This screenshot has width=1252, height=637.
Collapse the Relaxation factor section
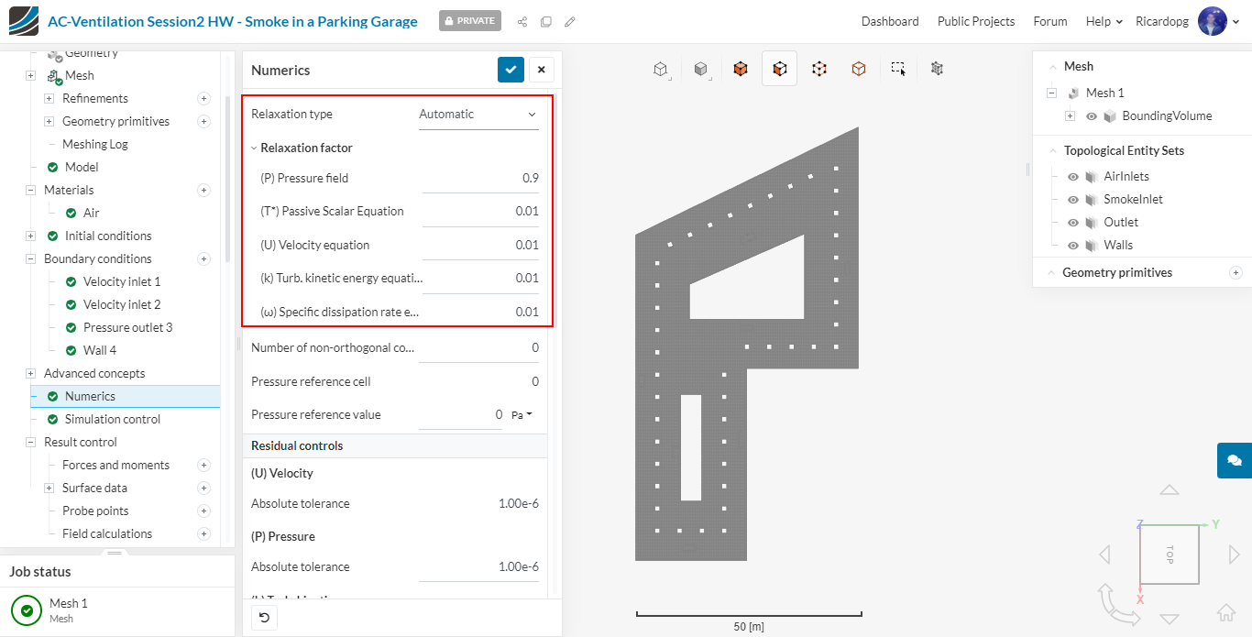pos(254,148)
